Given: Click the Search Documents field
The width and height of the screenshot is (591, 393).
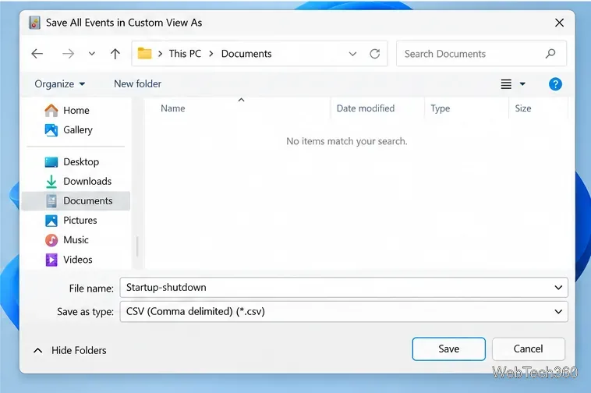Looking at the screenshot, I should [481, 54].
